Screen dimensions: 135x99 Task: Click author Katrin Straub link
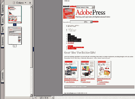pos(86,82)
